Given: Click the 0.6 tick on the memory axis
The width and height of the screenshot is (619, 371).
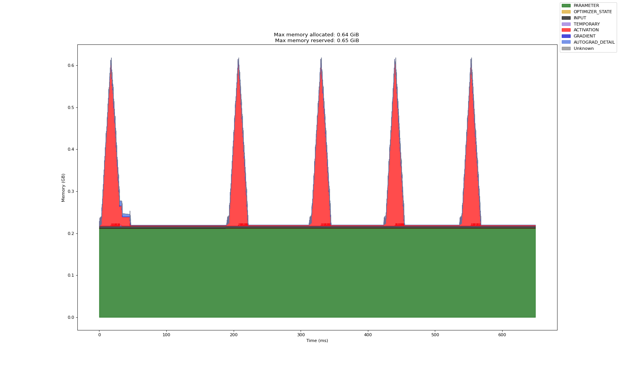Looking at the screenshot, I should pyautogui.click(x=70, y=66).
